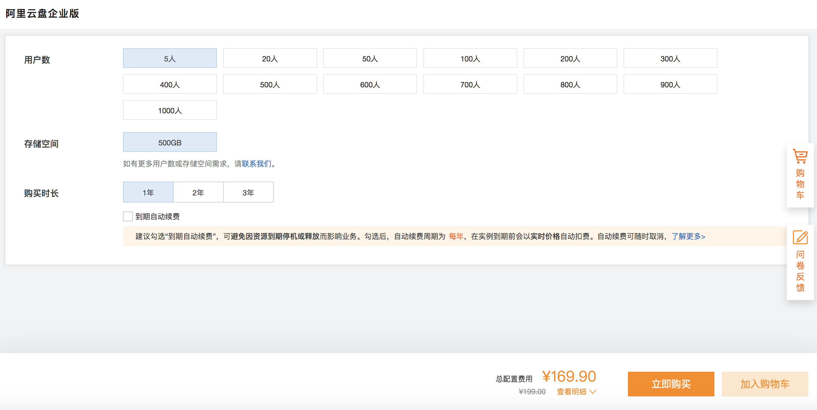The image size is (817, 410).
Task: Enable the 到期自动续费 checkbox
Action: coord(128,216)
